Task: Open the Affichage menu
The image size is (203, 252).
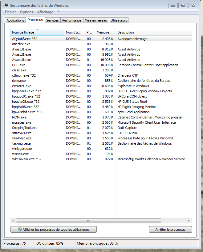Action: click(45, 12)
